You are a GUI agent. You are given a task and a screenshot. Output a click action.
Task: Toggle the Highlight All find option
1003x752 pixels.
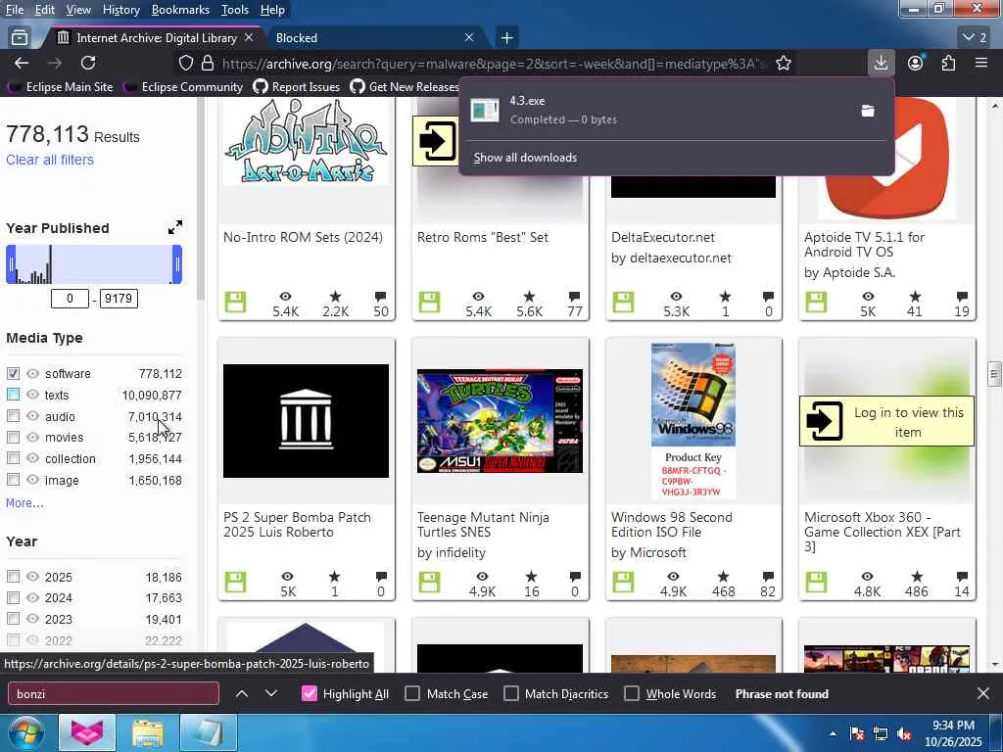(x=309, y=694)
